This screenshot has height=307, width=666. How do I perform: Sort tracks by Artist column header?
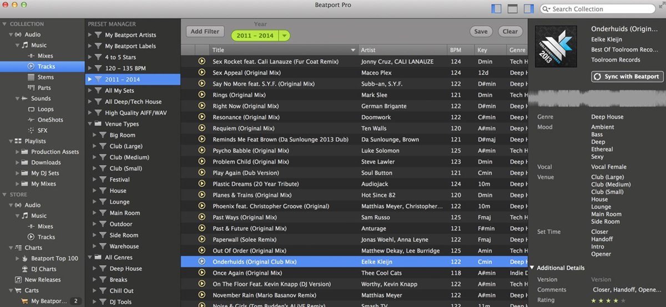coord(402,50)
